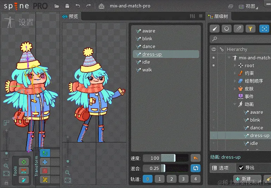
Task: Toggle the blue focus selection button
Action: (264, 29)
